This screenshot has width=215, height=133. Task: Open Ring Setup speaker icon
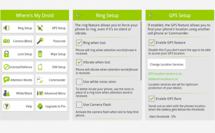[6, 28]
